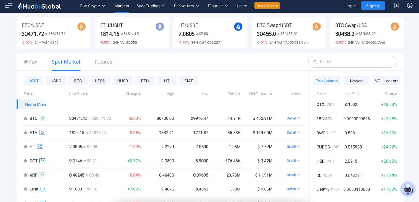Show Newest list

tap(357, 81)
